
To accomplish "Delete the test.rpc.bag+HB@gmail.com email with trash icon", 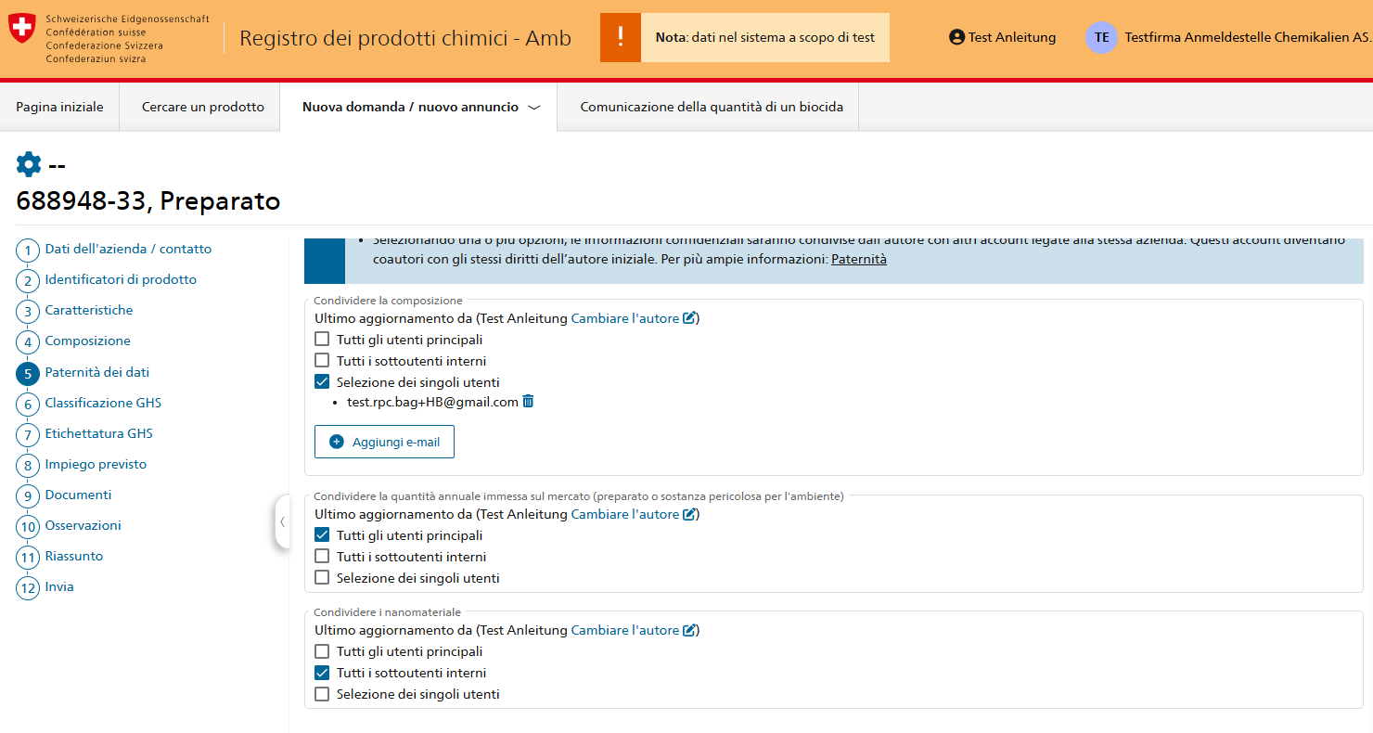I will tap(528, 402).
